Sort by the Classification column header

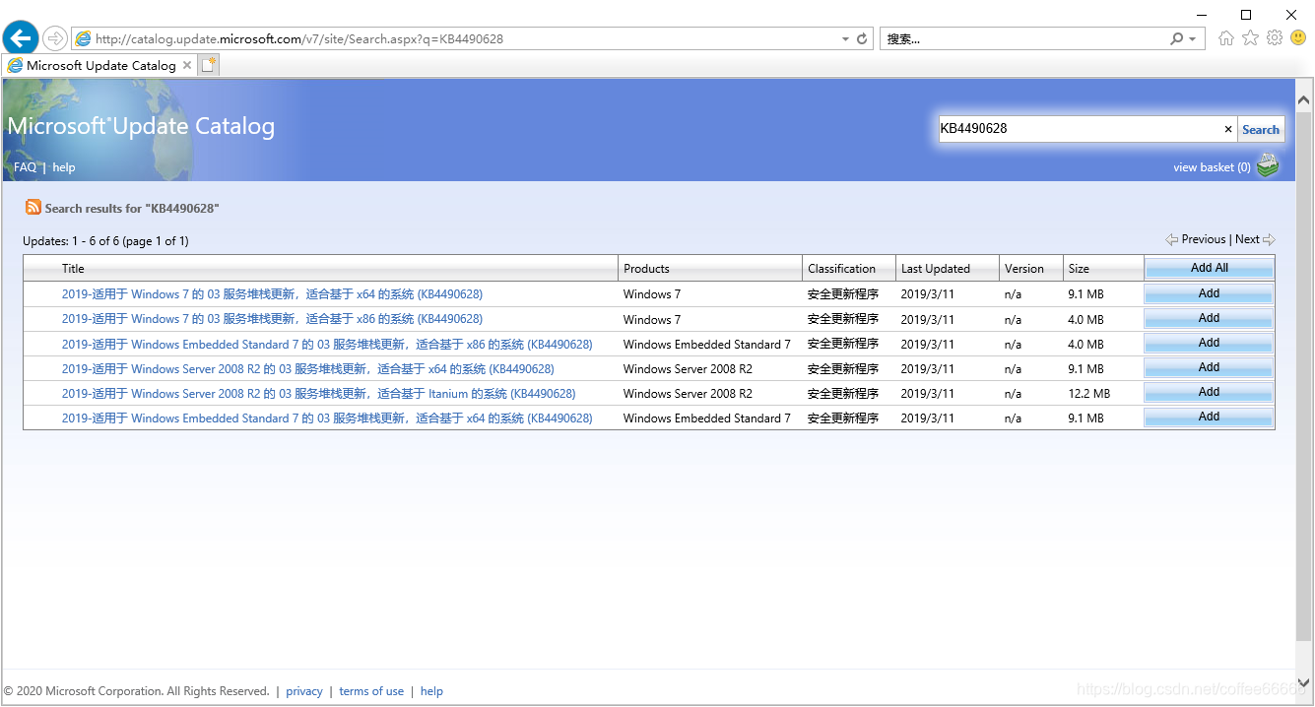point(841,268)
